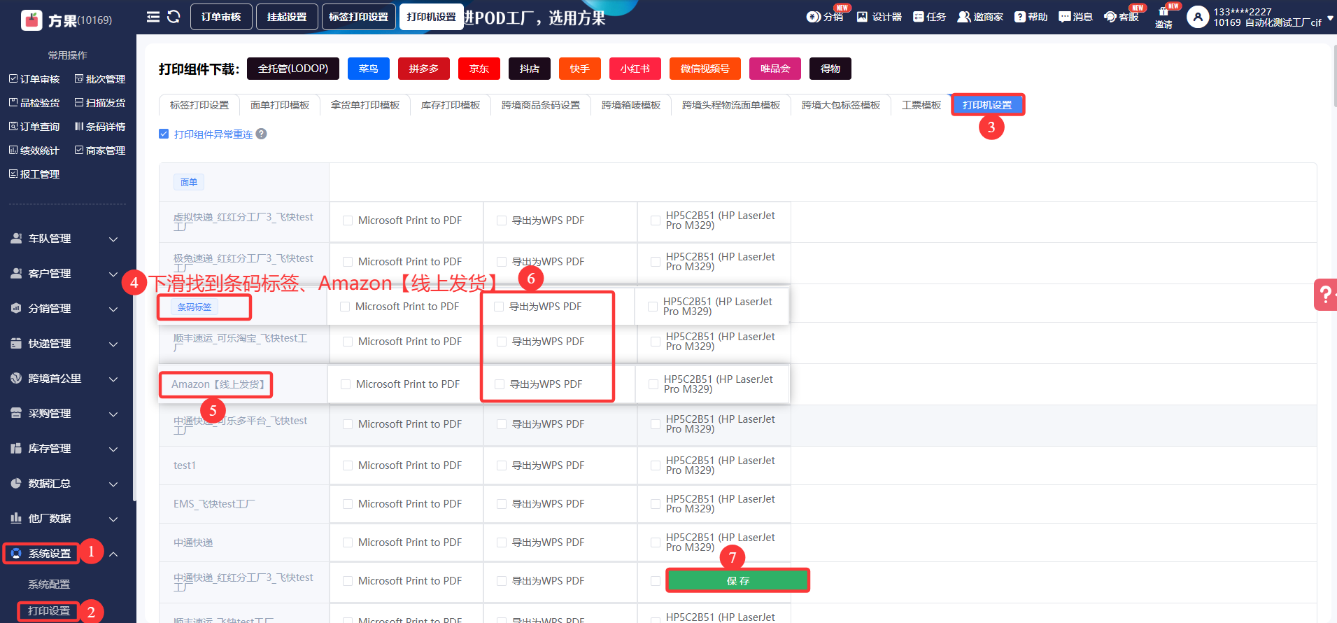Open 系统配置 under 系统设置

coord(49,584)
